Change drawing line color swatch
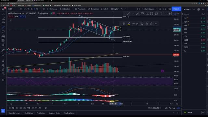The height and width of the screenshot is (117, 208). [129, 24]
